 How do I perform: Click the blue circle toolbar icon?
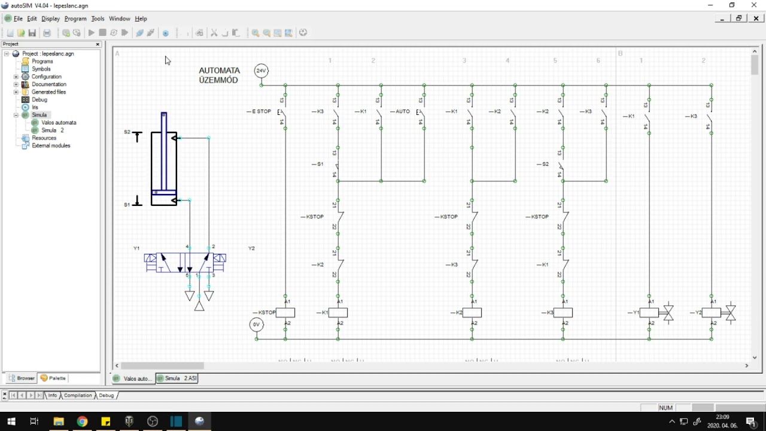[x=166, y=33]
